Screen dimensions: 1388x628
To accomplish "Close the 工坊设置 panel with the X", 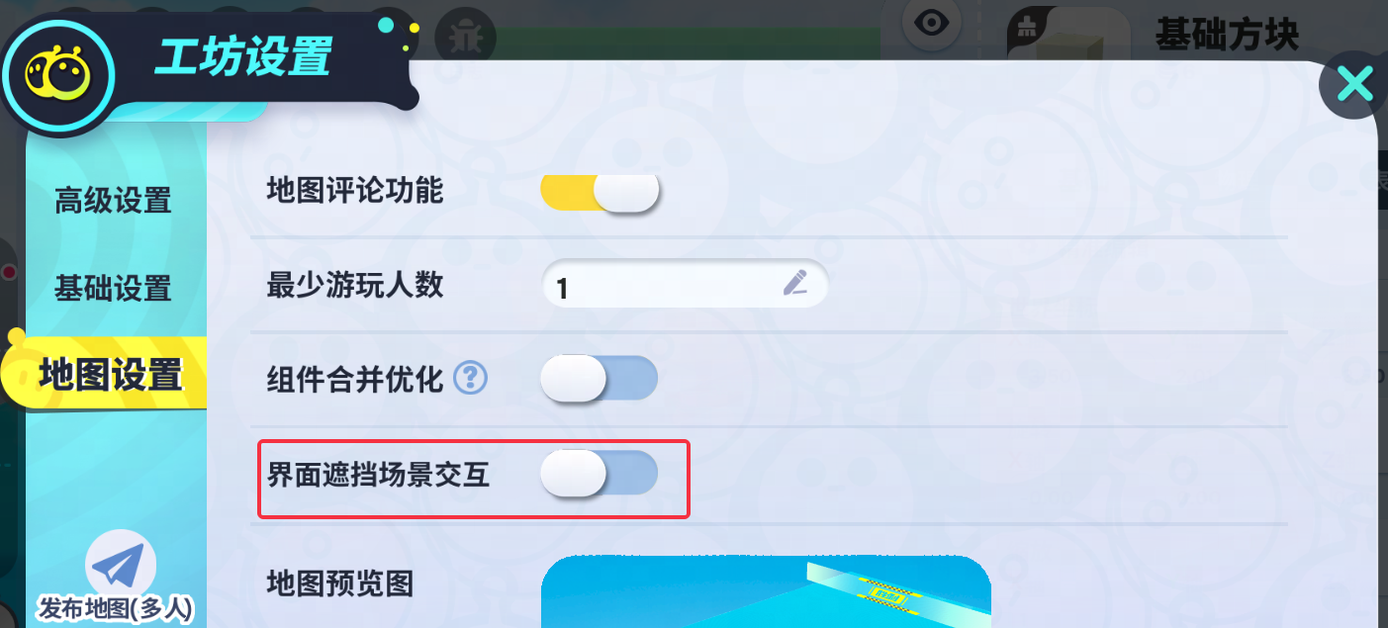I will (x=1352, y=85).
